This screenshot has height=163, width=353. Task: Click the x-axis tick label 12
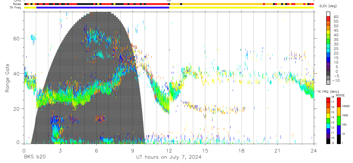pos(169,151)
